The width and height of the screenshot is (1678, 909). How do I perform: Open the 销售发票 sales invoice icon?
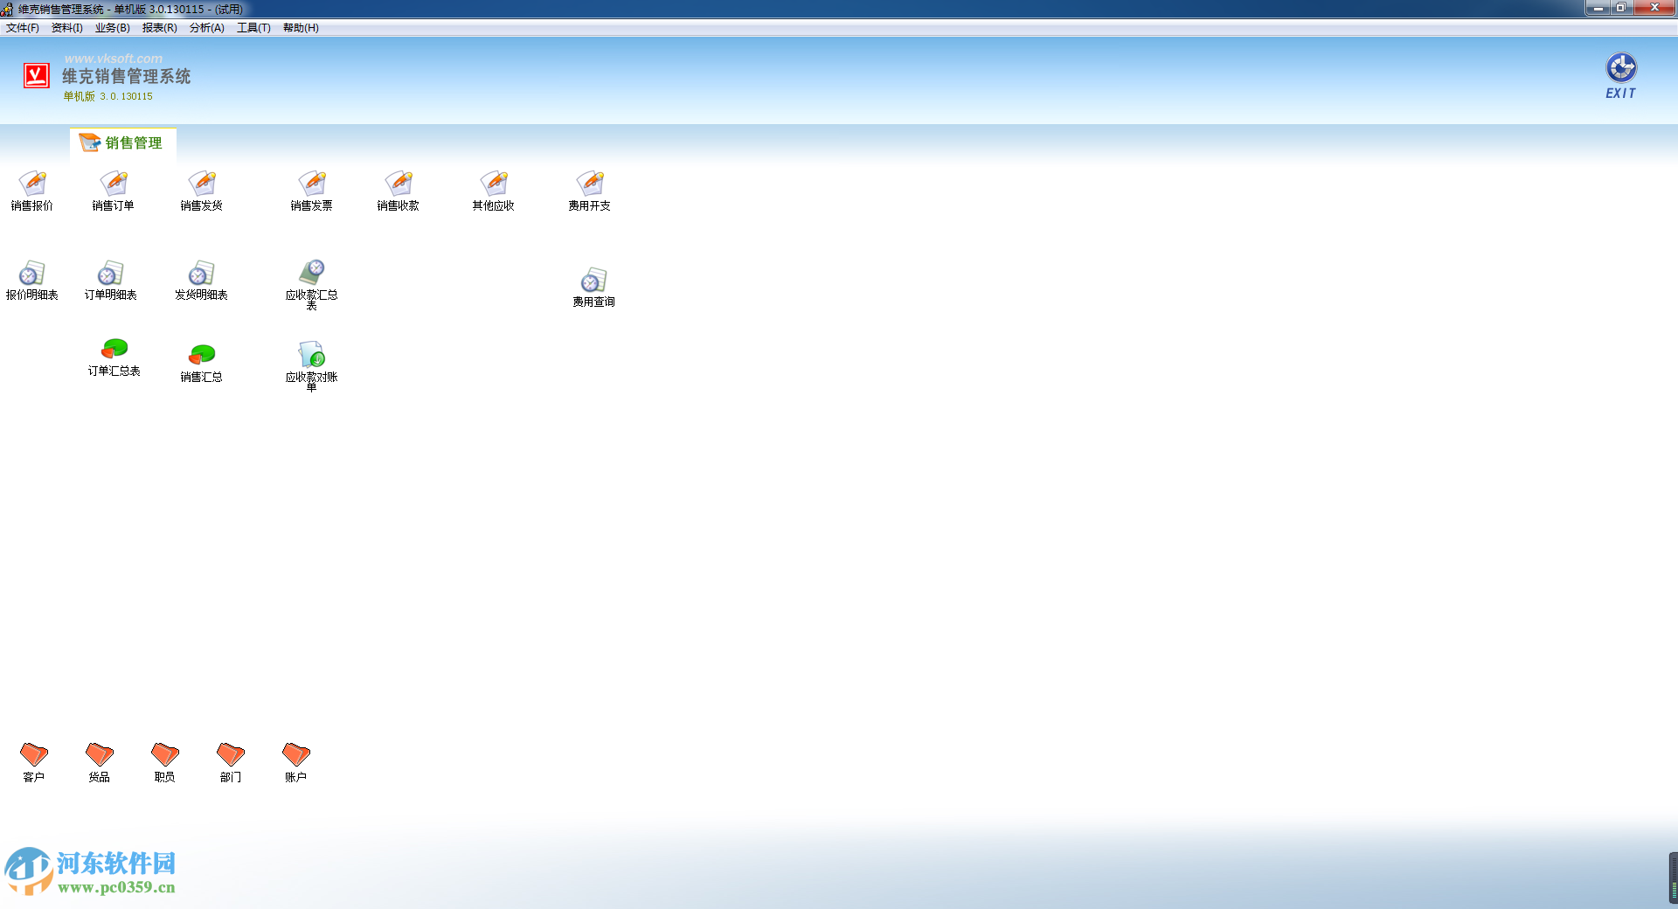point(312,191)
